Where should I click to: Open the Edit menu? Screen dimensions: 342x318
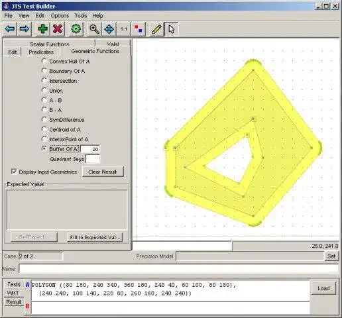(x=40, y=16)
